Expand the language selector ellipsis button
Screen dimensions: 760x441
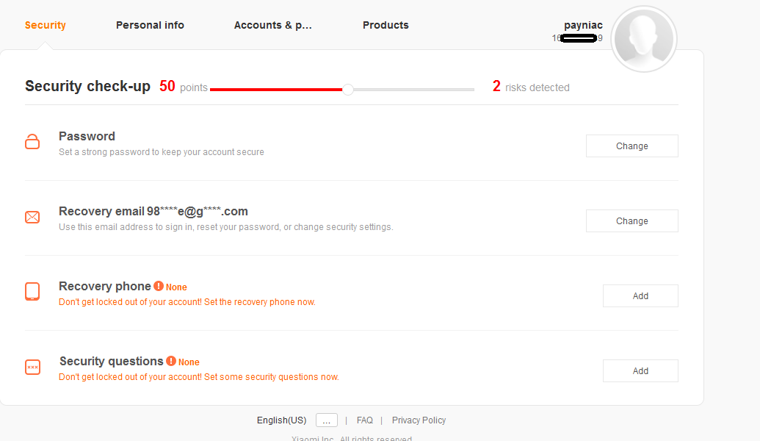[327, 420]
